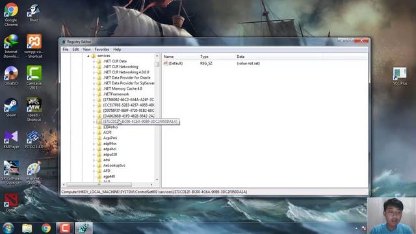416x234 pixels.
Task: Open Camtasia 2018 desktop icon
Action: (x=34, y=78)
